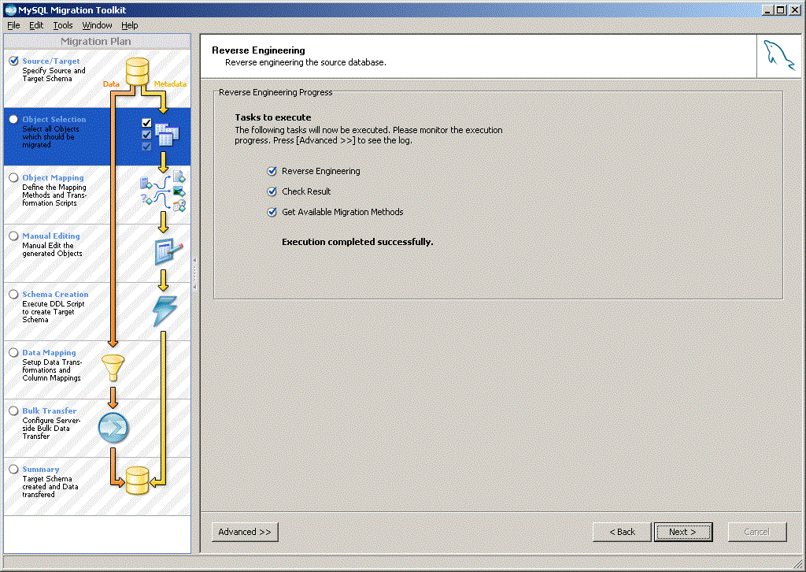Expand the log with Advanced >> button

pyautogui.click(x=245, y=532)
